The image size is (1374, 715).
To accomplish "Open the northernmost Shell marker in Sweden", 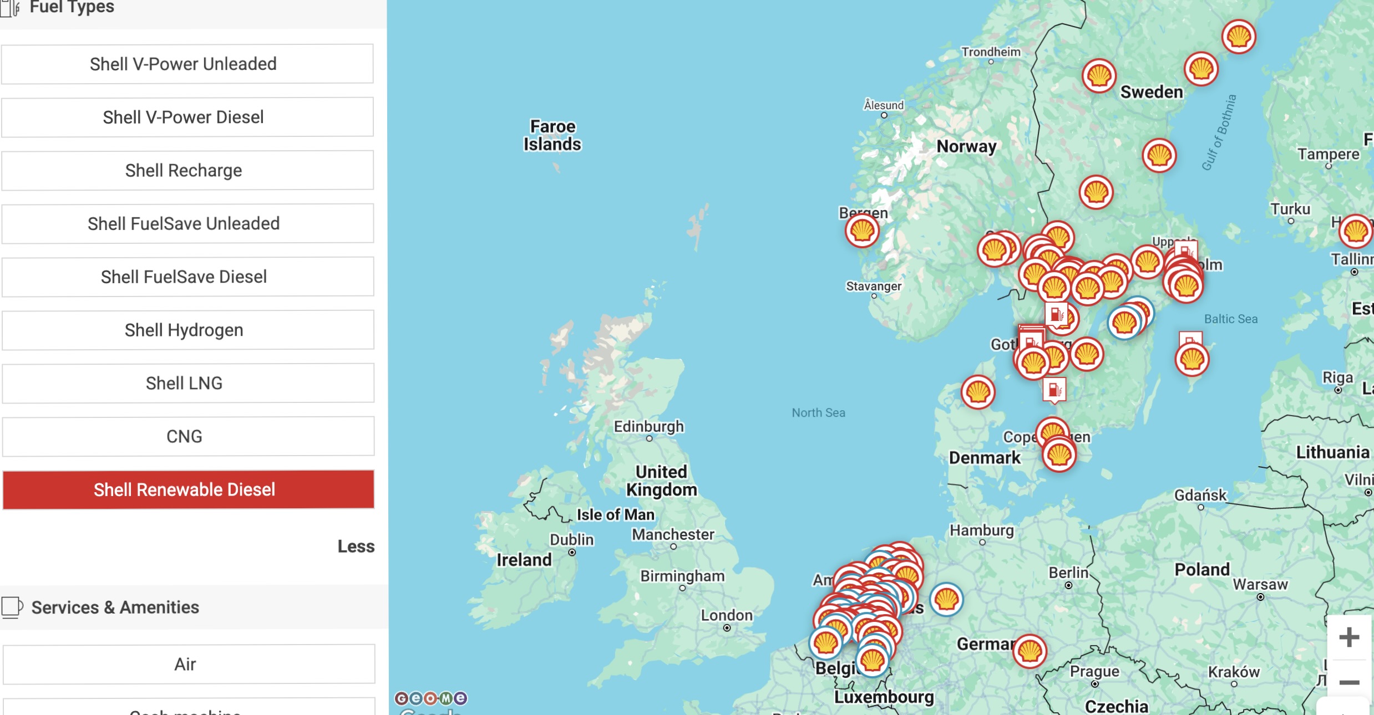I will 1239,37.
